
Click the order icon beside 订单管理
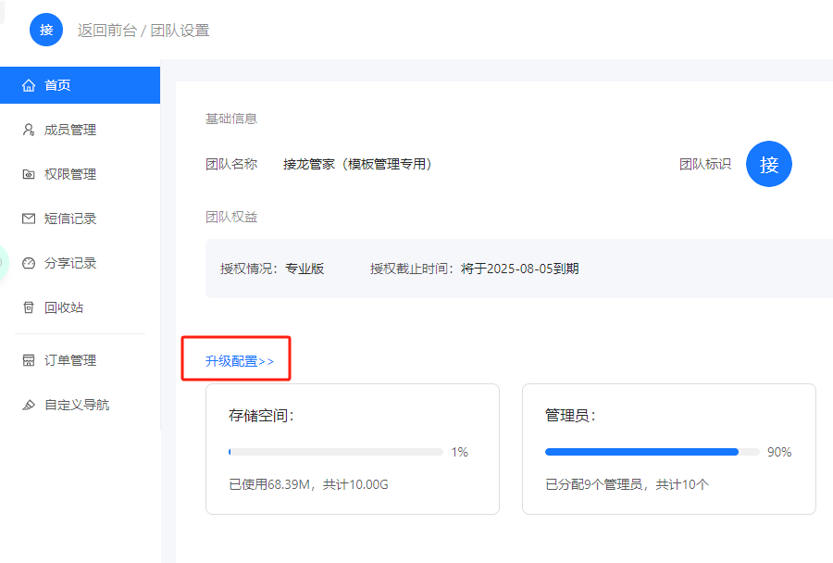(x=29, y=360)
